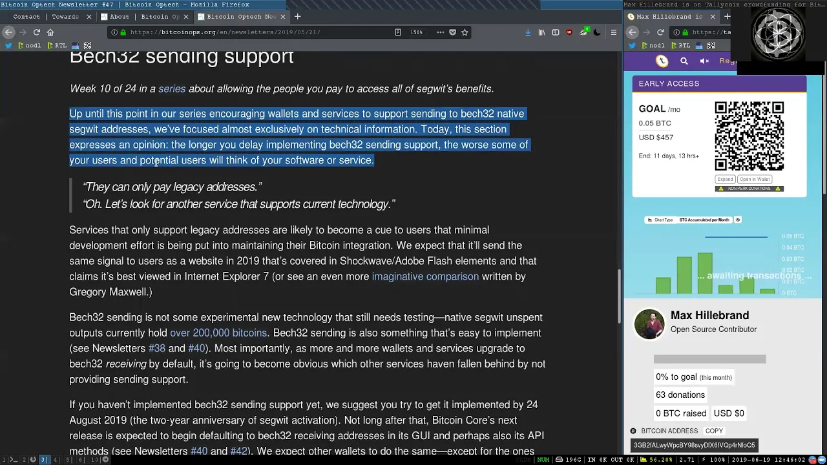The width and height of the screenshot is (827, 465).
Task: Click the Tallycoin logo icon
Action: [662, 61]
